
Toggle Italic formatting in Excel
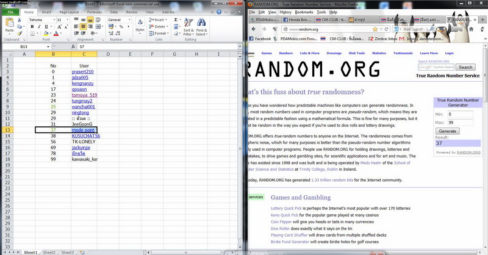(39, 27)
